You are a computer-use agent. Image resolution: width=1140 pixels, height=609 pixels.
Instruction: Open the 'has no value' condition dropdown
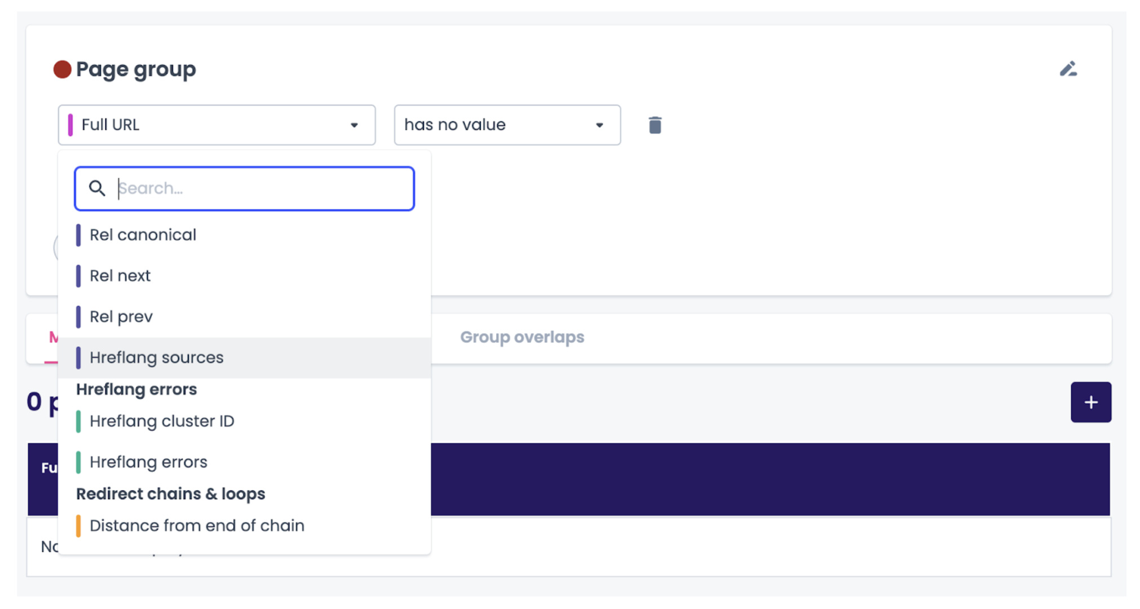(507, 125)
